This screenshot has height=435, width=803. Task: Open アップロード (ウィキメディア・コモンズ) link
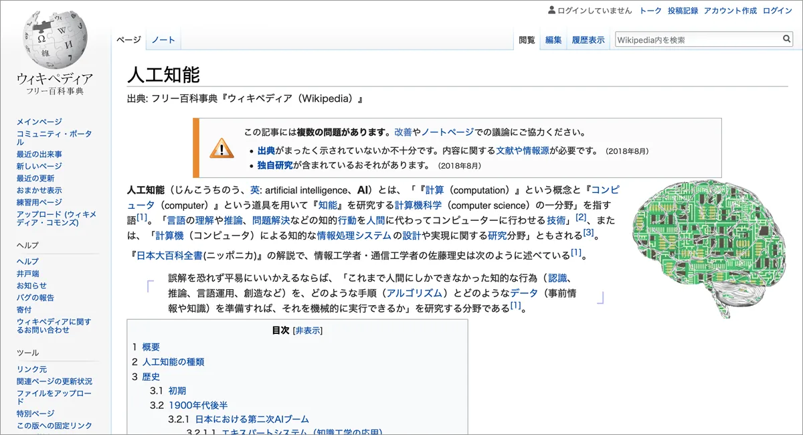point(56,218)
